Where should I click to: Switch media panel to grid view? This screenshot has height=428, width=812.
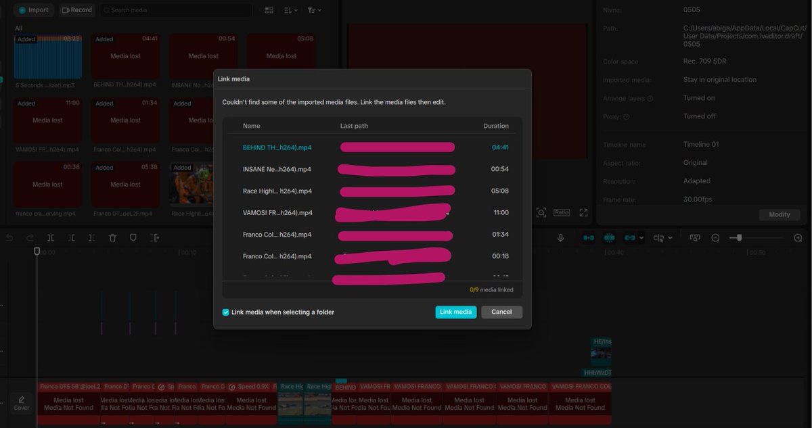pyautogui.click(x=269, y=10)
